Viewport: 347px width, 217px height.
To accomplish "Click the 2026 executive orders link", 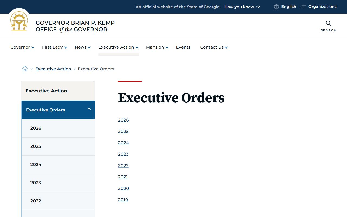I will point(123,120).
